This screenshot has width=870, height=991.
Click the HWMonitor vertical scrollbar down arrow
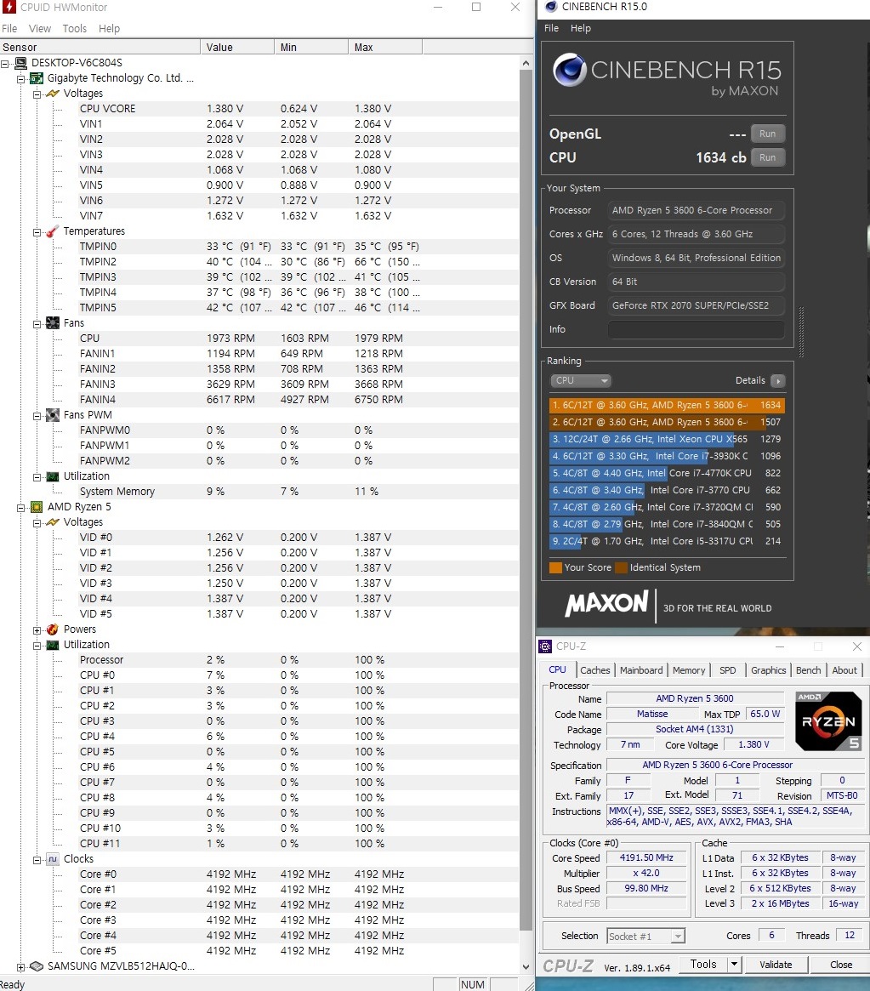coord(526,967)
